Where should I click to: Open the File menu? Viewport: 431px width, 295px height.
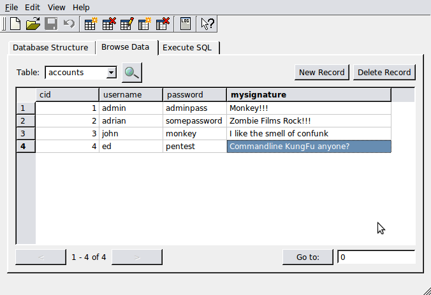(11, 7)
